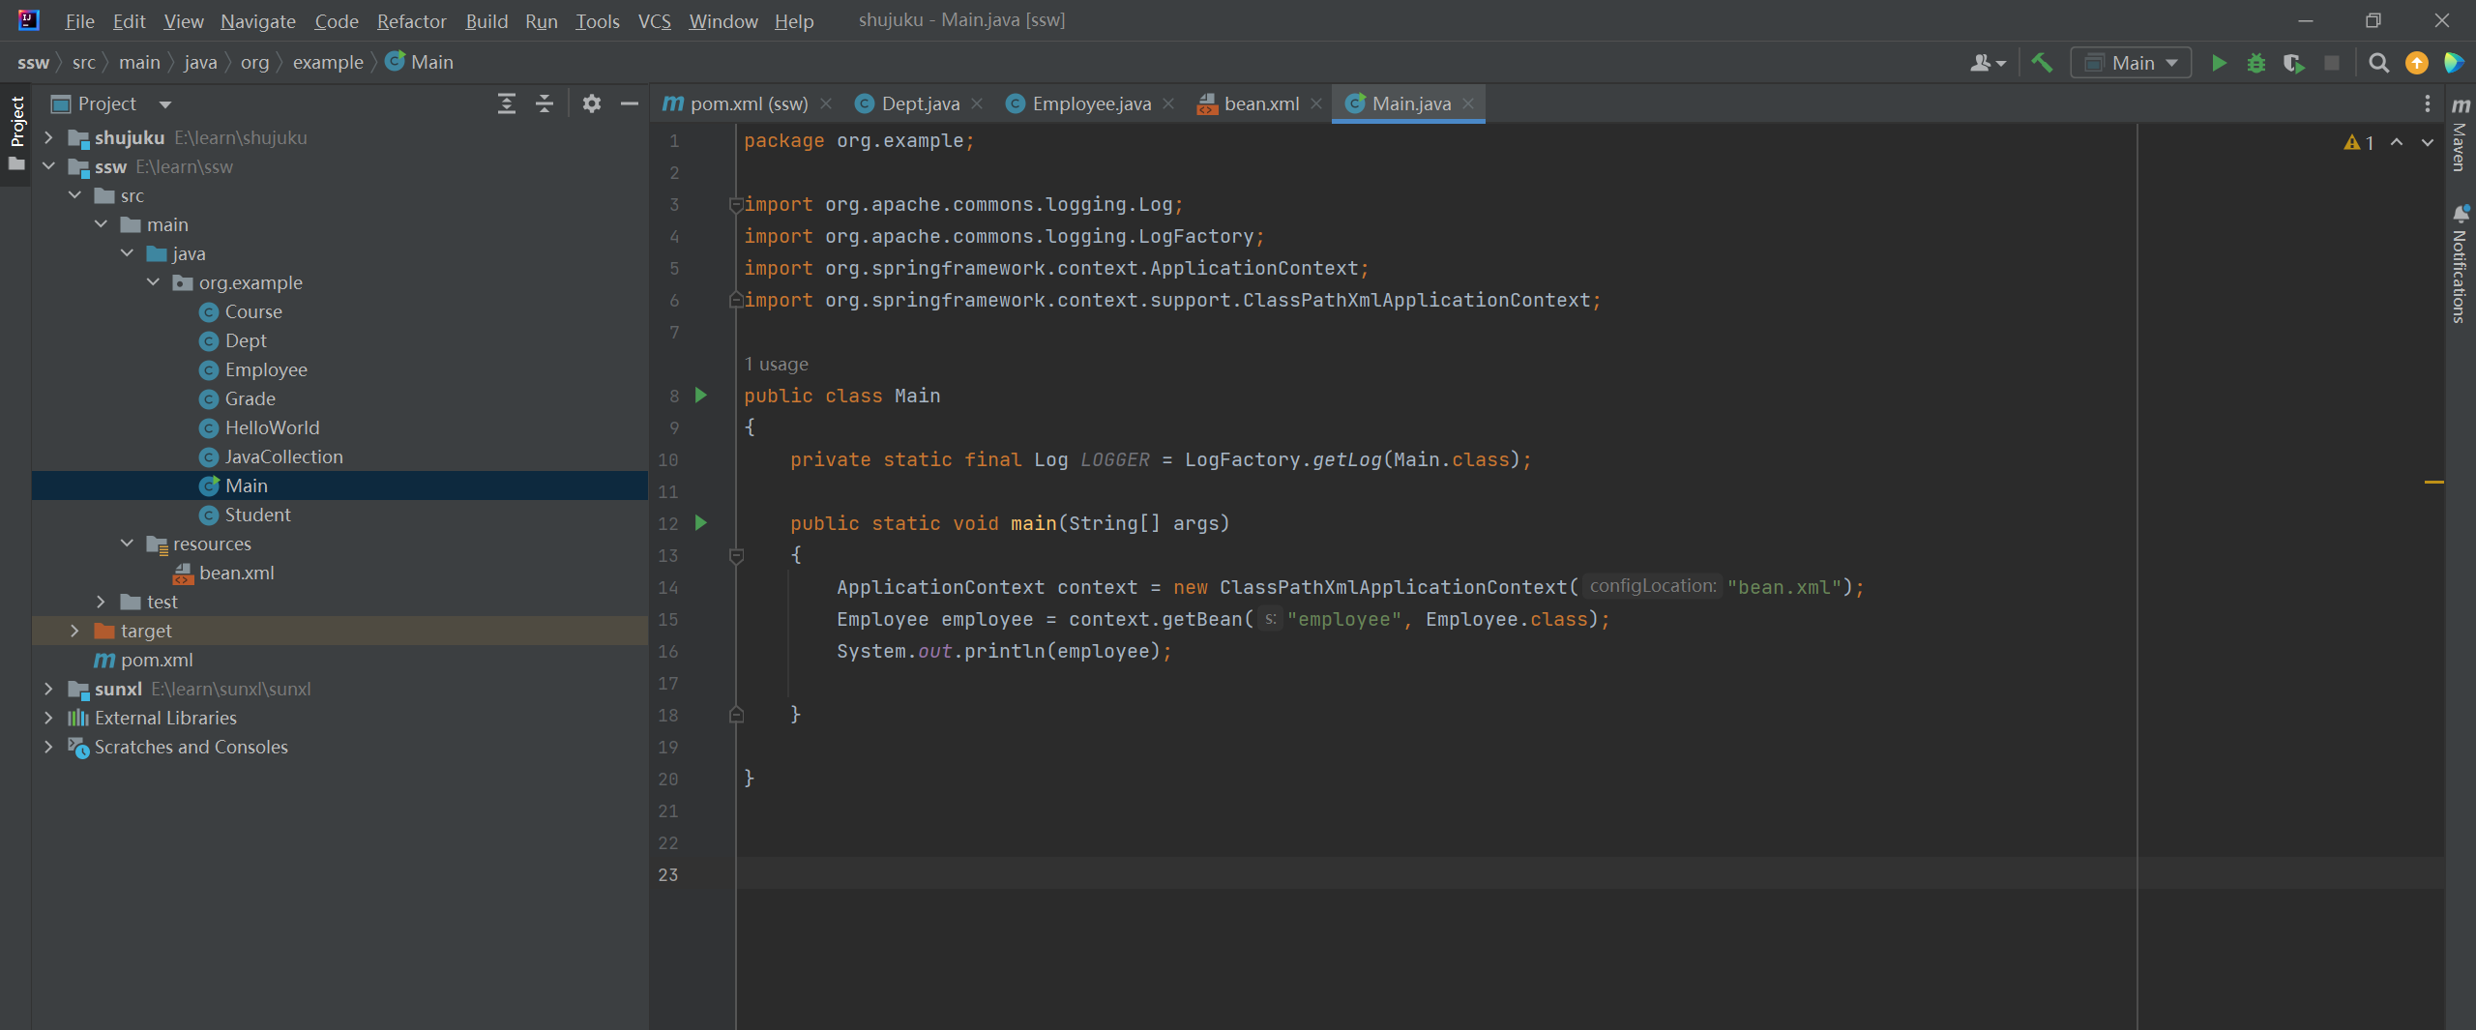Open Search Everywhere magnifier icon
2476x1030 pixels.
[x=2379, y=63]
